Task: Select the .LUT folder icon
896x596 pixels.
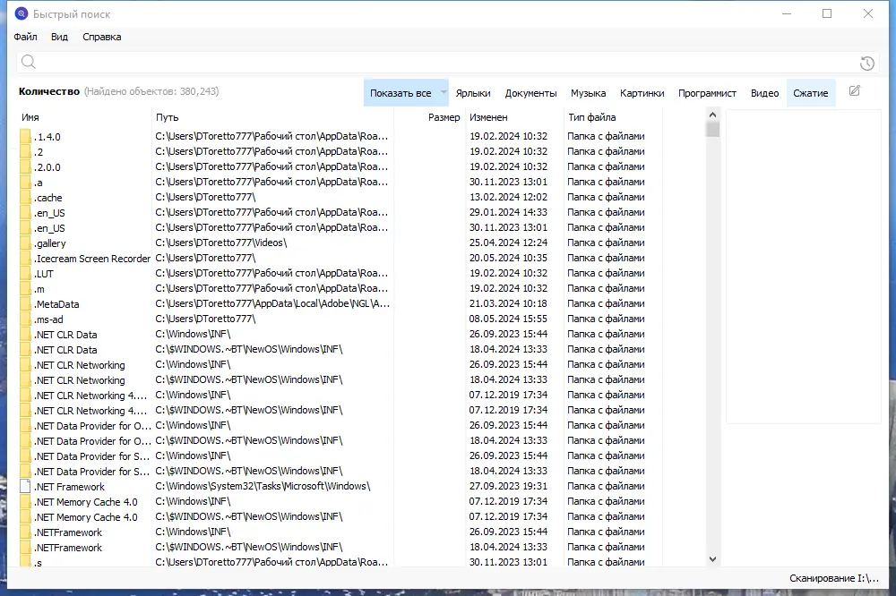Action: [x=25, y=274]
